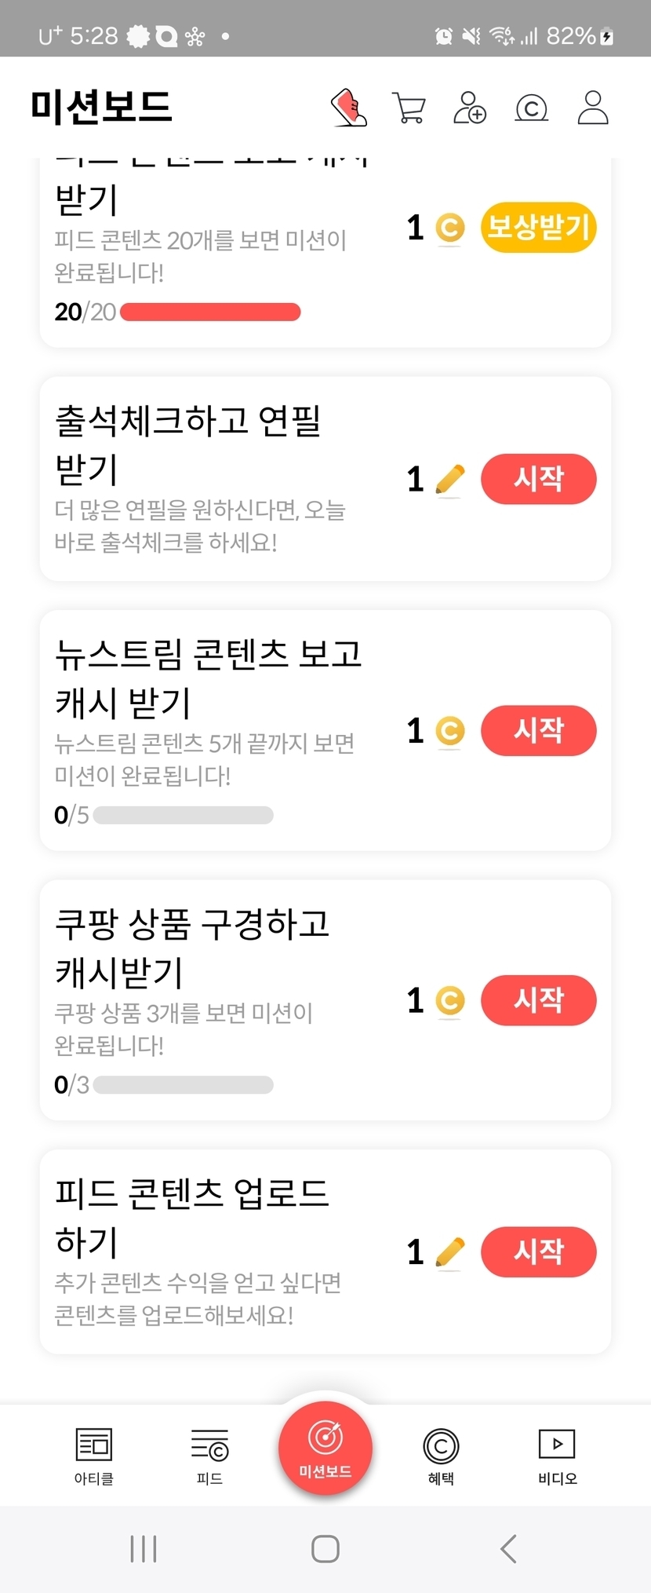The height and width of the screenshot is (1593, 651).
Task: Claim reward with 보상받기 button
Action: pos(538,228)
